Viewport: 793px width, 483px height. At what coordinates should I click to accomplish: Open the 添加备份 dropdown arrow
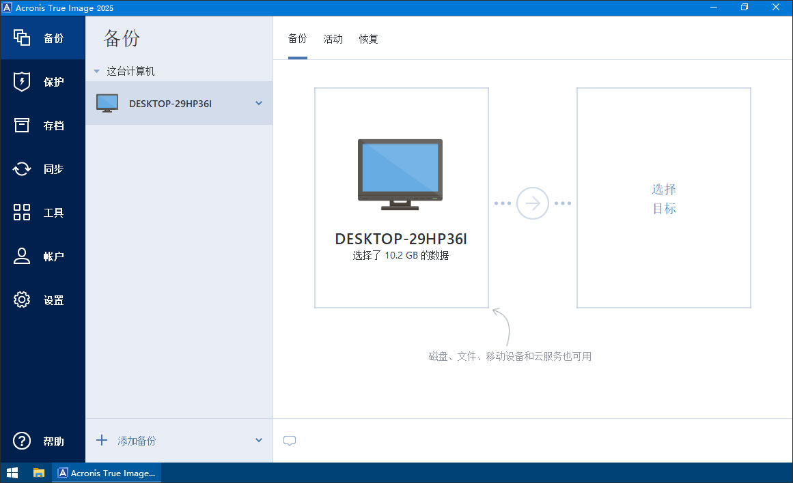(x=258, y=441)
